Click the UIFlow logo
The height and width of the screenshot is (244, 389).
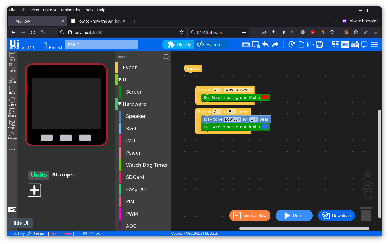(14, 44)
